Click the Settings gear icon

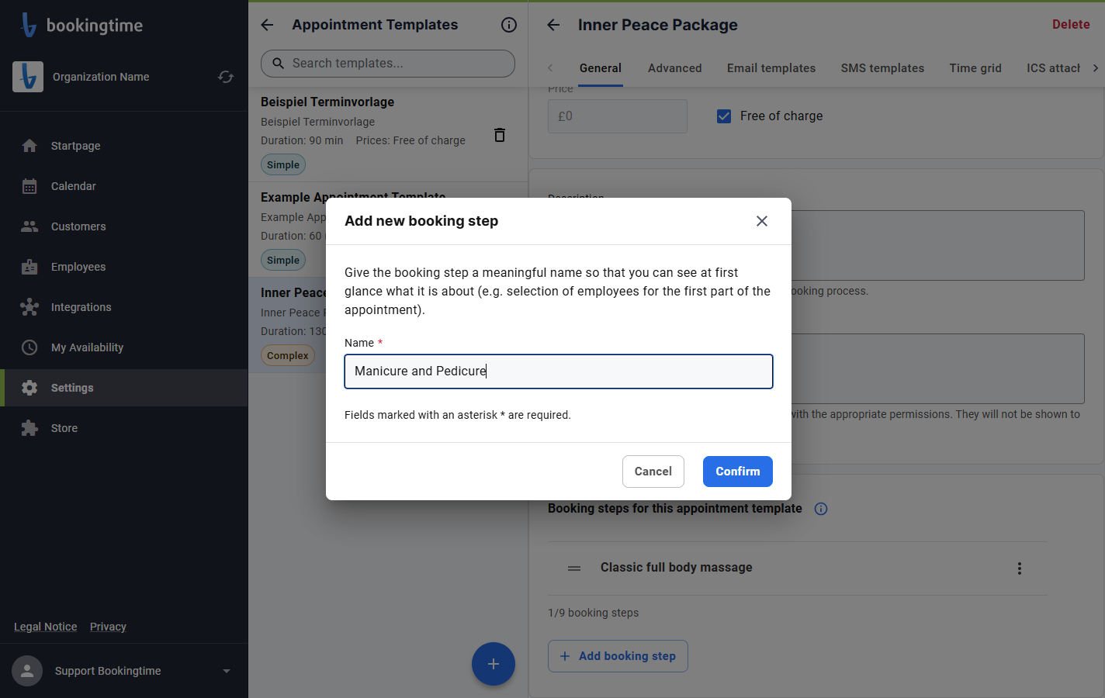[29, 388]
